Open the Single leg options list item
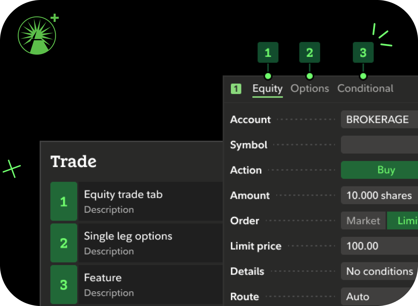This screenshot has width=418, height=306. tap(150, 243)
